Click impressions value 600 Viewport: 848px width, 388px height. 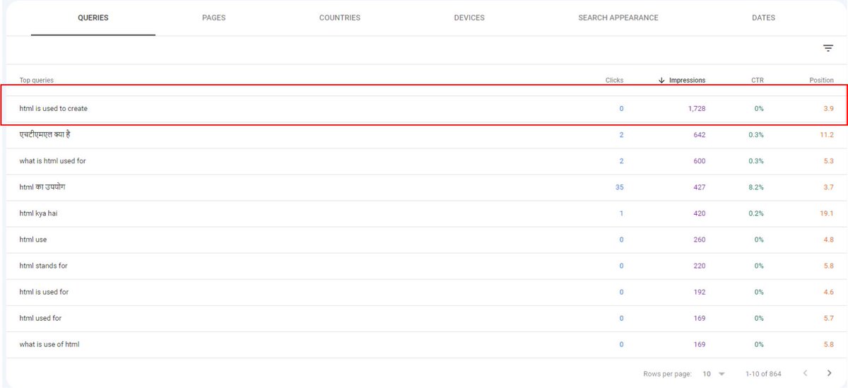(x=700, y=161)
